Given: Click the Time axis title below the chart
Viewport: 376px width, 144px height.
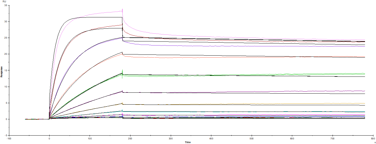Looking at the screenshot, I should point(188,142).
